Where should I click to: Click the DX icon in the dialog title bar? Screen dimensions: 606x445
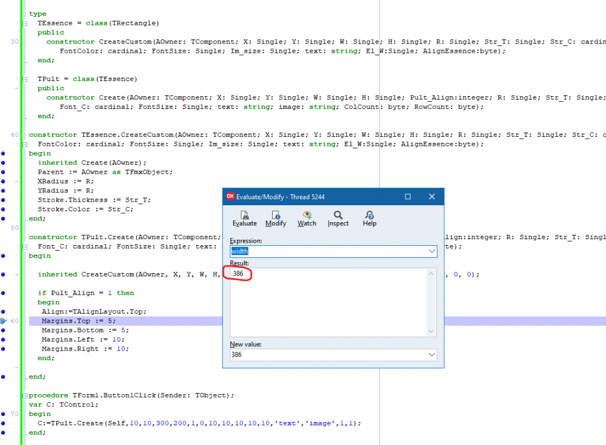(x=230, y=196)
